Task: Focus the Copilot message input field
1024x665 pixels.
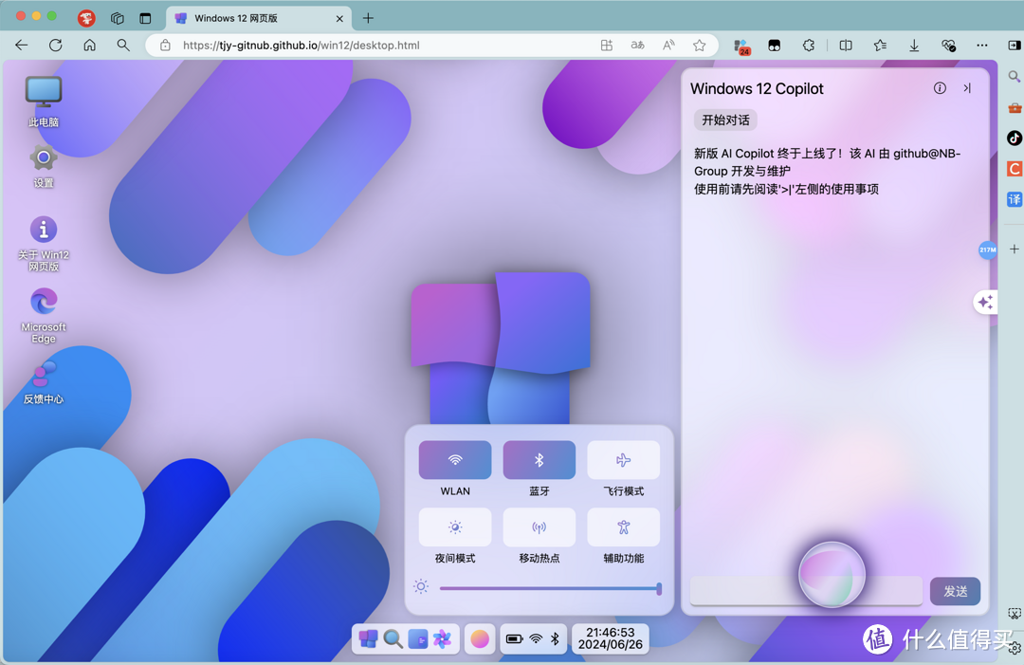Action: (x=806, y=591)
